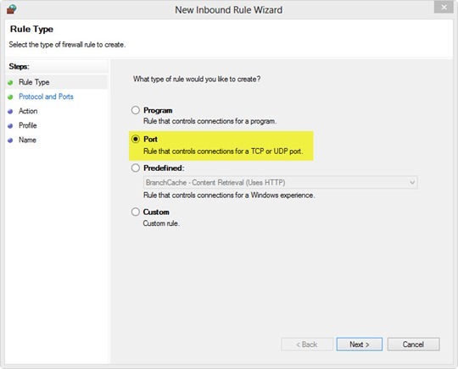Viewport: 458px width, 369px height.
Task: Click the predefined dropdown arrow chevron
Action: pyautogui.click(x=412, y=183)
